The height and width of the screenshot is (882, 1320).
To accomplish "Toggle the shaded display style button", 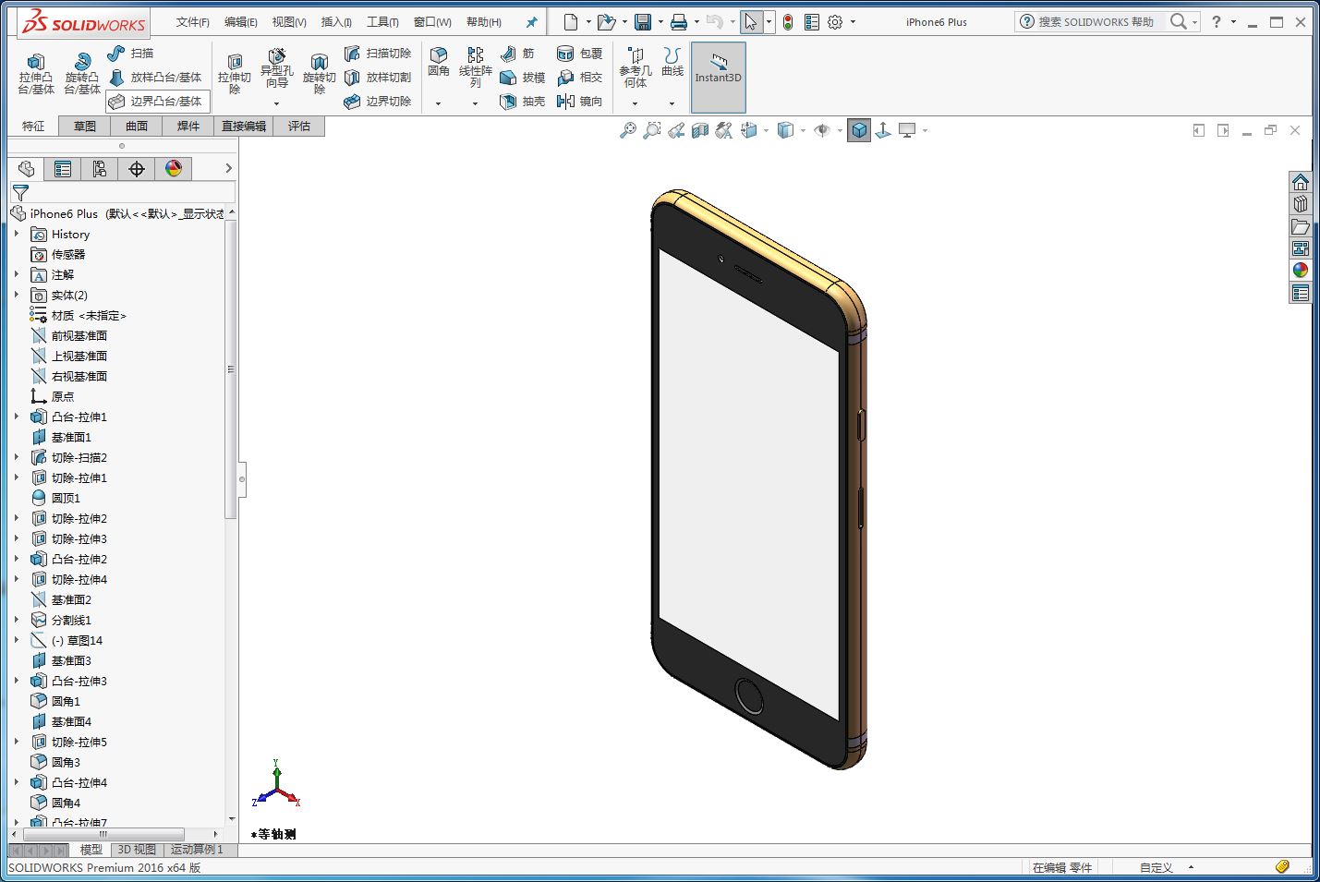I will (859, 131).
